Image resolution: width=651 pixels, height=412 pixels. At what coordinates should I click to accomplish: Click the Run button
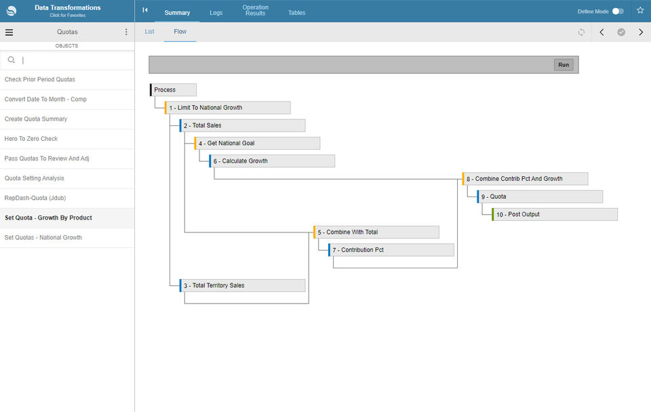[x=564, y=65]
